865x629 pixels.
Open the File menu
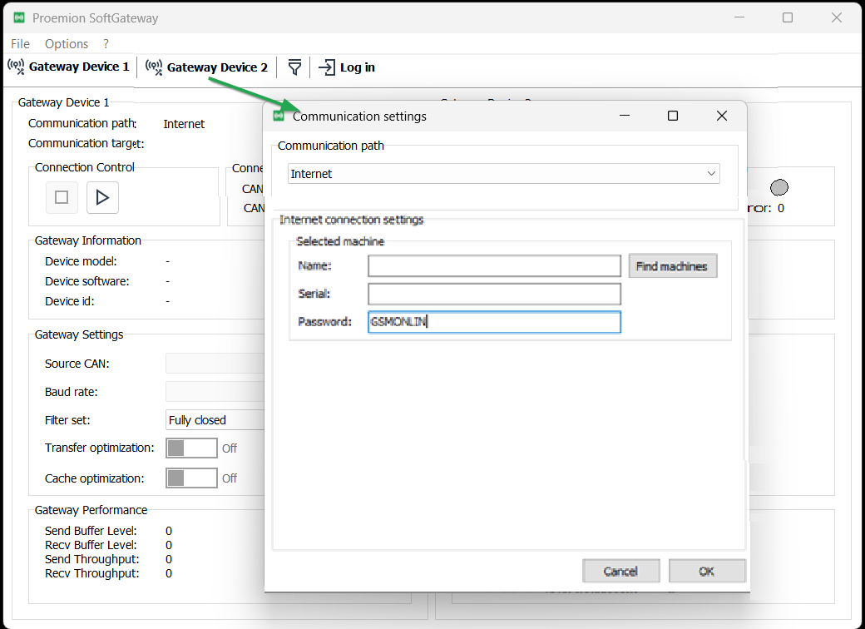coord(19,43)
